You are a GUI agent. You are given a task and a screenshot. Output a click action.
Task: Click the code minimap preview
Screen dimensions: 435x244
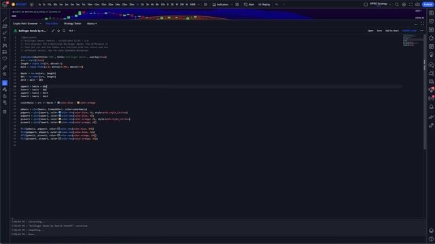coord(412,41)
